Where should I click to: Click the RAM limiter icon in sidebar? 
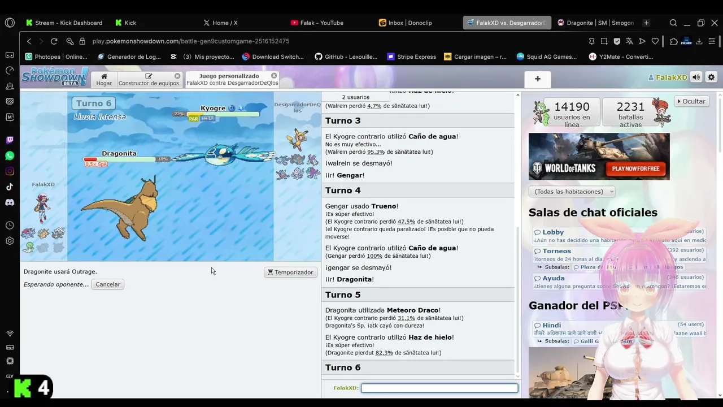point(10,347)
